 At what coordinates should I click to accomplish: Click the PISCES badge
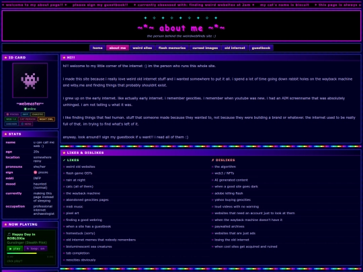13,114
